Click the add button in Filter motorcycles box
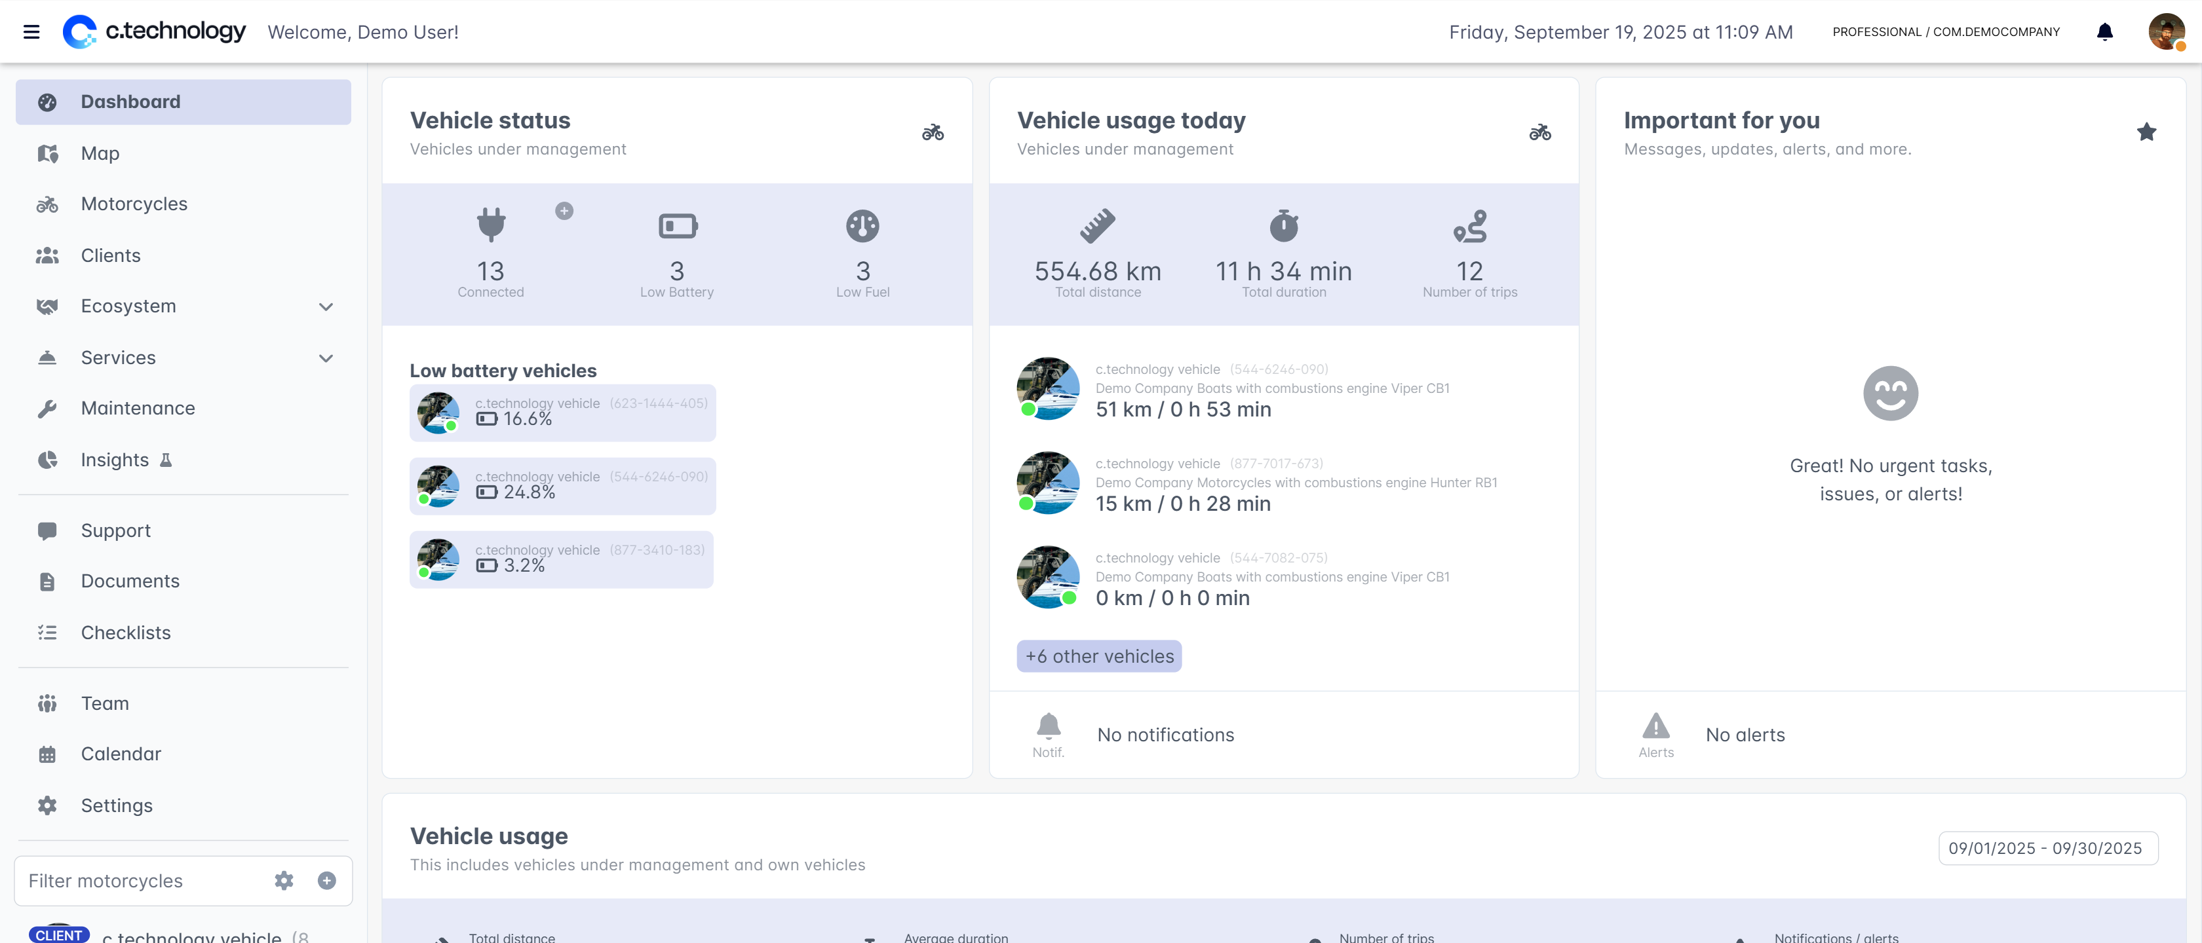 pos(326,881)
